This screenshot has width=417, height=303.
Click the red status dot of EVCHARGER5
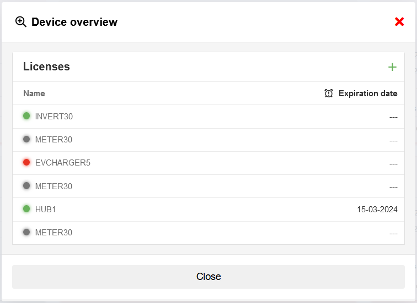(x=26, y=162)
